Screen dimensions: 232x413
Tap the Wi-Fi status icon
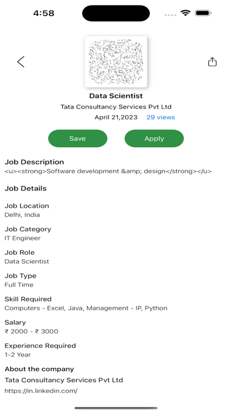click(185, 13)
